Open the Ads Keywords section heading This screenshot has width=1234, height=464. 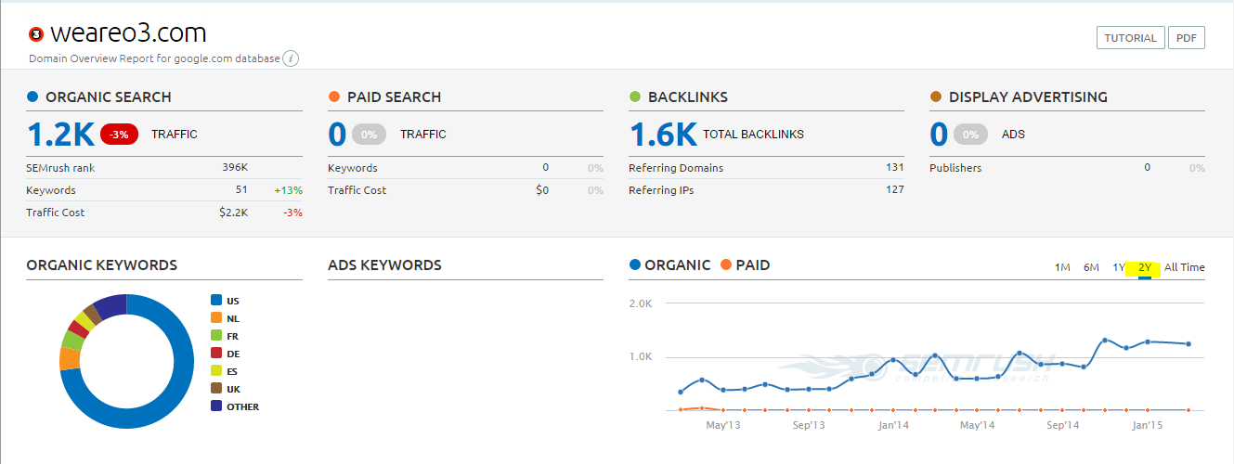pos(385,265)
